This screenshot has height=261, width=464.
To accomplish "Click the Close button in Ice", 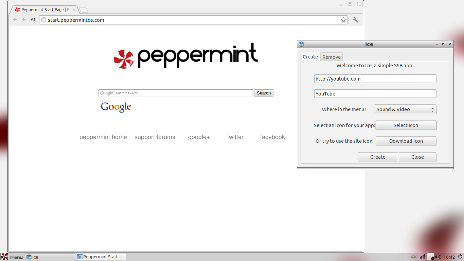I will coord(417,157).
